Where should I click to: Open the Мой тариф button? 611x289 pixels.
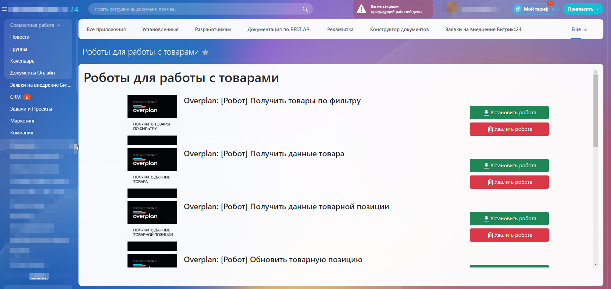[536, 9]
